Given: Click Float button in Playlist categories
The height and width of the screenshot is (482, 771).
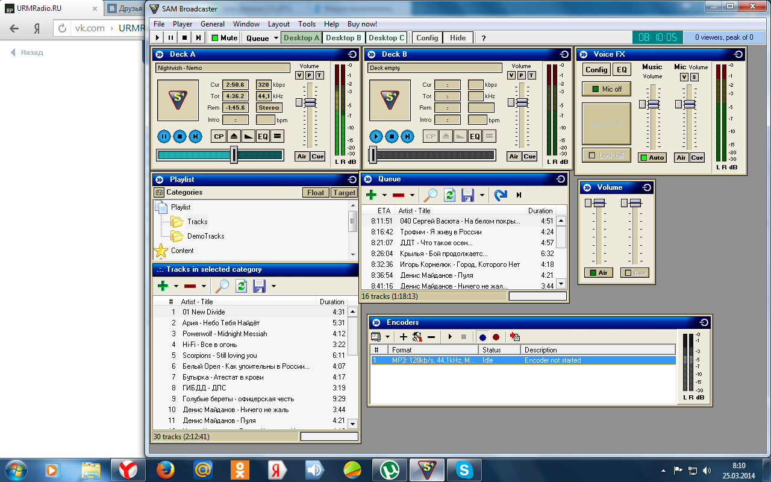Looking at the screenshot, I should click(x=316, y=193).
